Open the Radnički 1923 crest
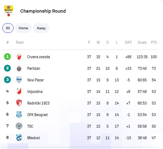The height and width of the screenshot is (149, 163). click(19, 103)
